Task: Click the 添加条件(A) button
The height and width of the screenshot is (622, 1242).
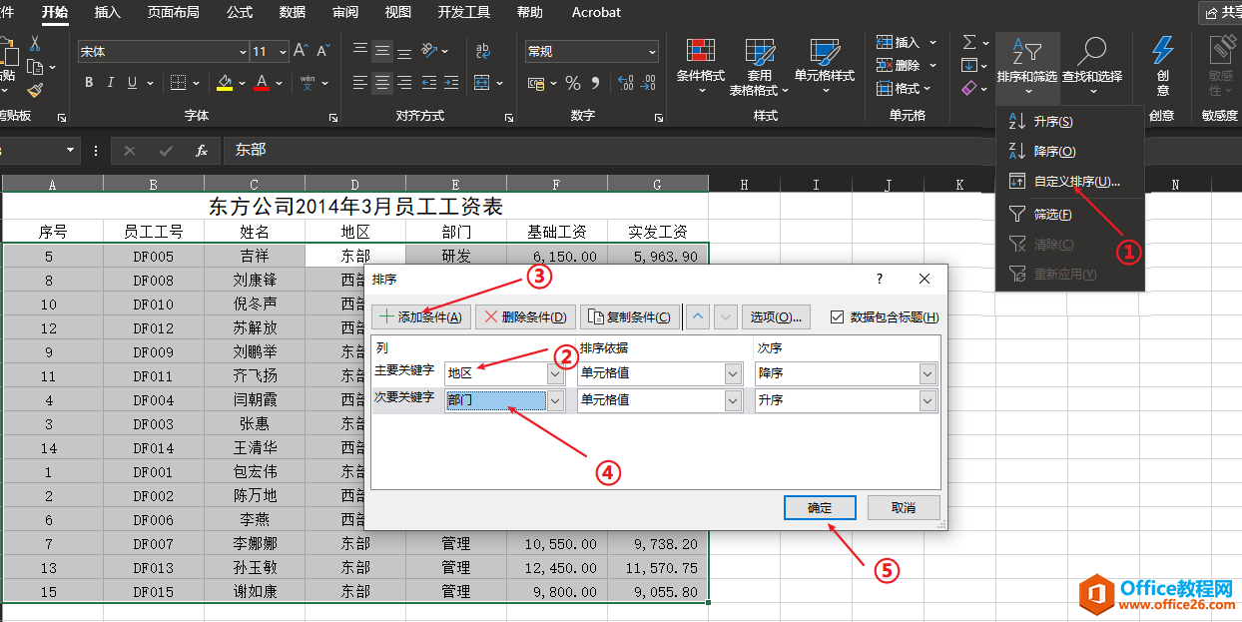Action: pos(420,317)
